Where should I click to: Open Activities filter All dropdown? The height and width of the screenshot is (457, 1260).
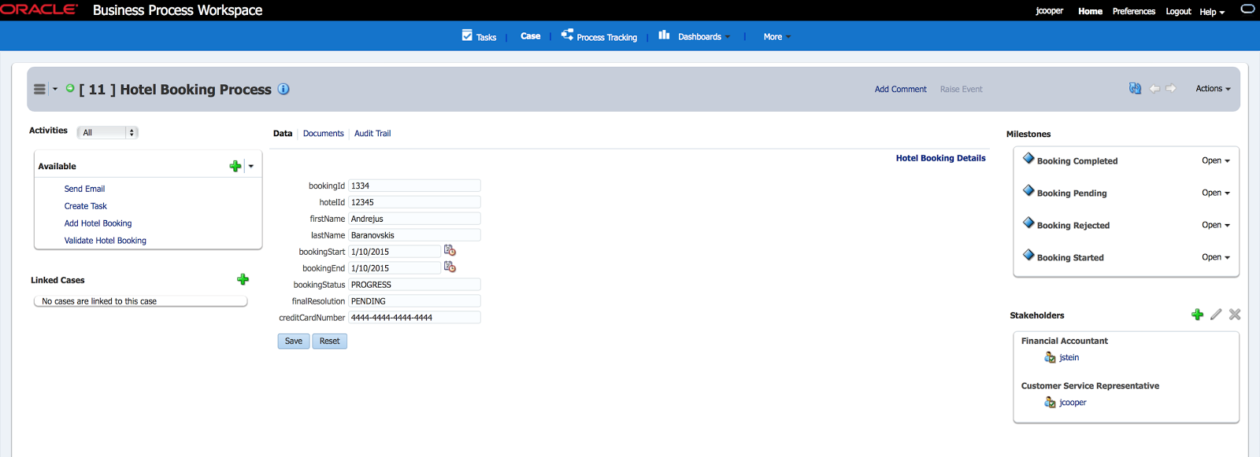[108, 132]
